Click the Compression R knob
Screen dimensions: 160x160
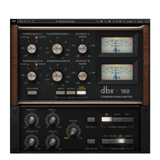57,76
